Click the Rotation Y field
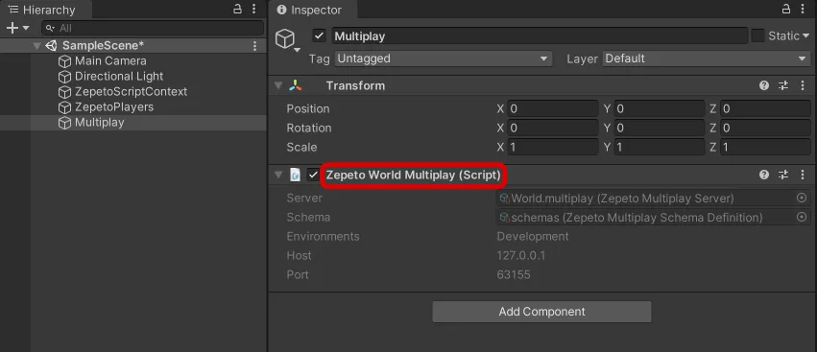Viewport: 817px width, 352px height. 660,129
